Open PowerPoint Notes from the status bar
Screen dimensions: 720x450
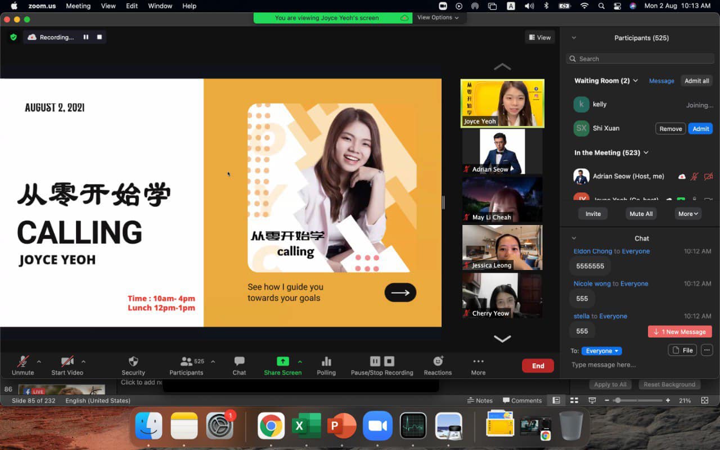[x=480, y=400]
